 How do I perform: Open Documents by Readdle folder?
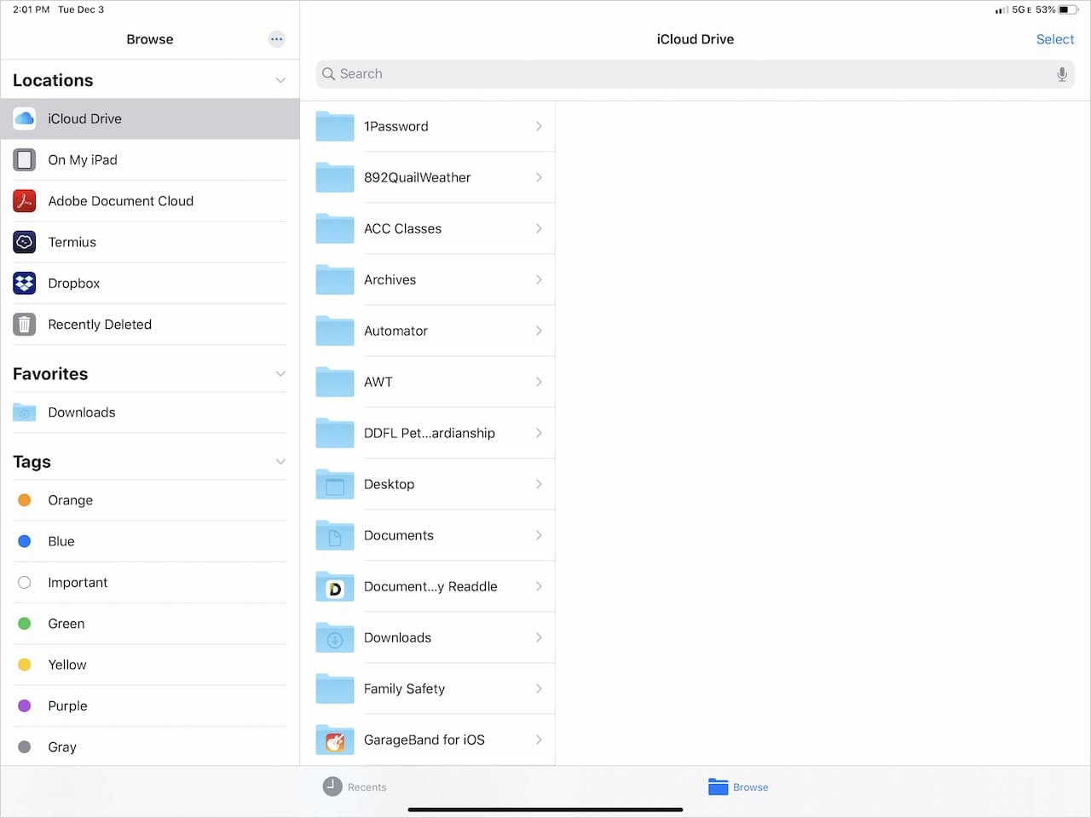click(x=430, y=586)
